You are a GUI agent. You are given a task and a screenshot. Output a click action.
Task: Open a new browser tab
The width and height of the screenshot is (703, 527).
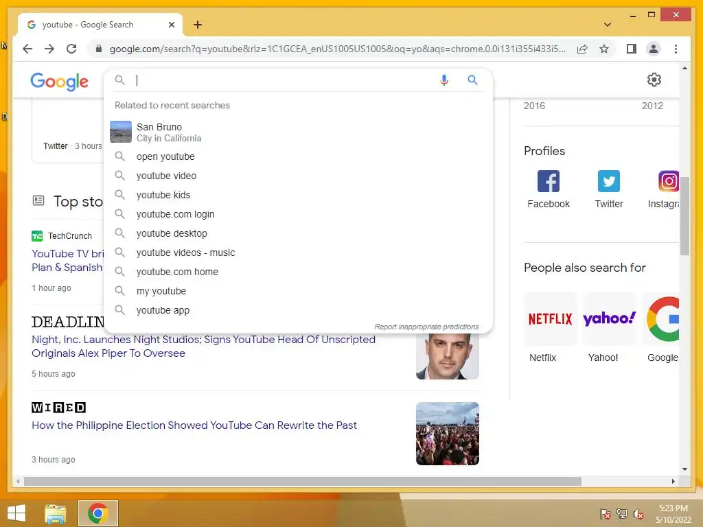point(197,25)
